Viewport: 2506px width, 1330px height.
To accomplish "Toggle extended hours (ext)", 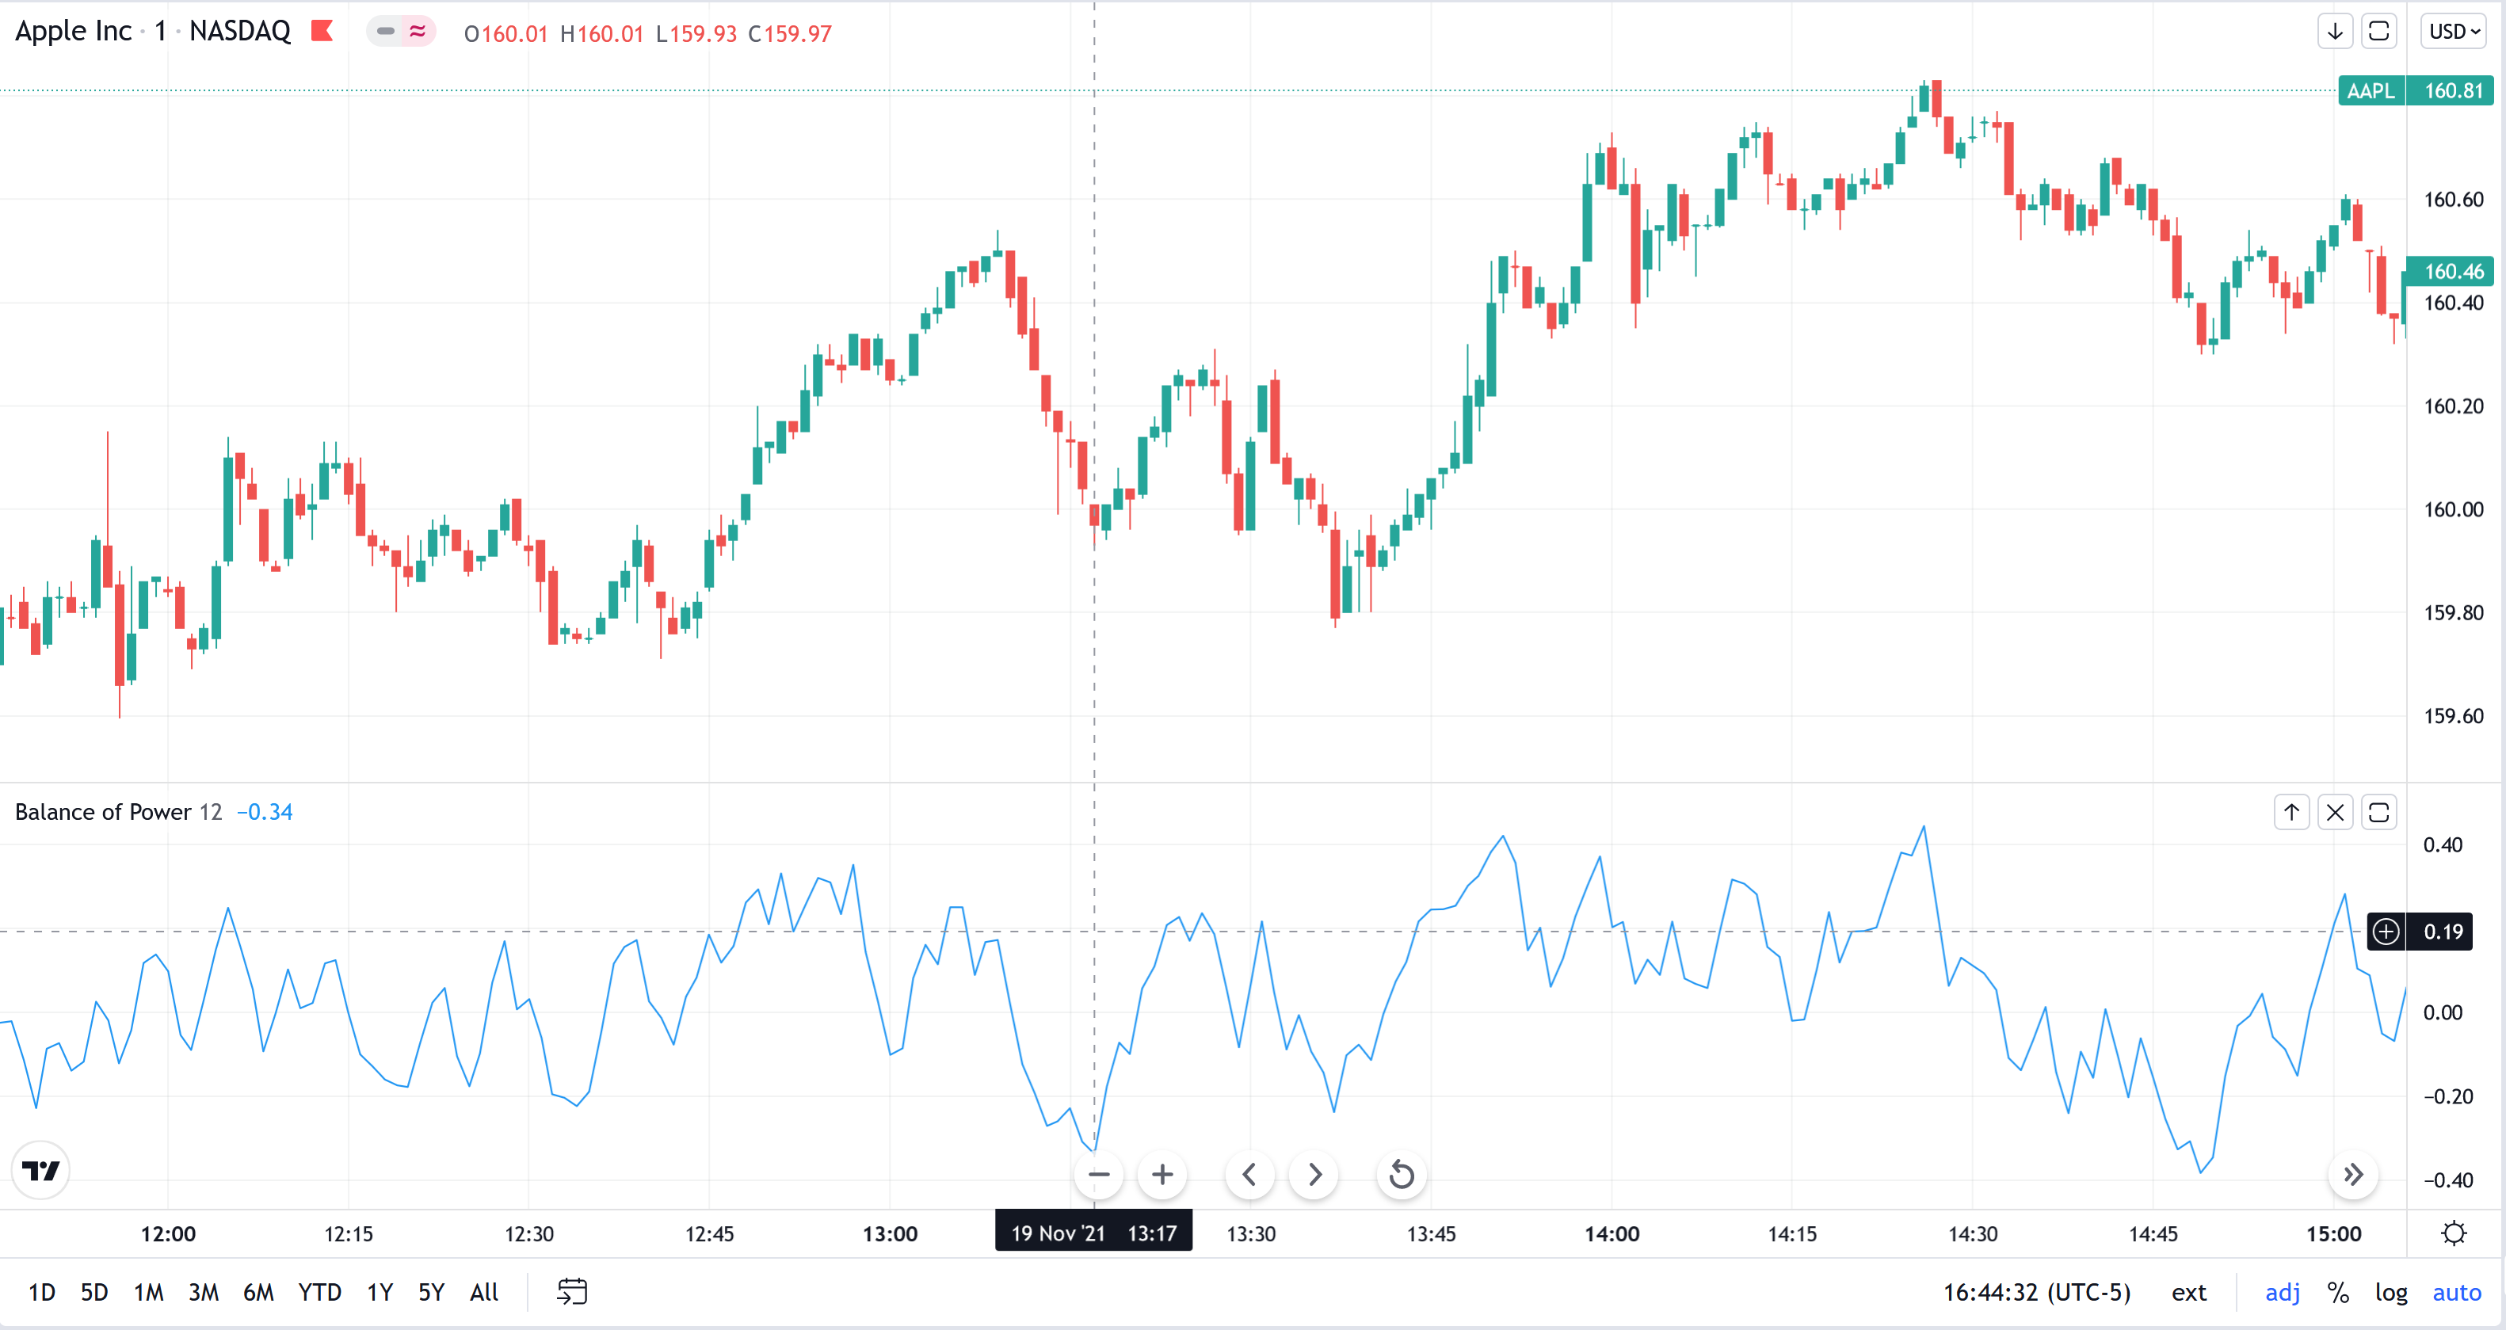I will pos(2189,1292).
